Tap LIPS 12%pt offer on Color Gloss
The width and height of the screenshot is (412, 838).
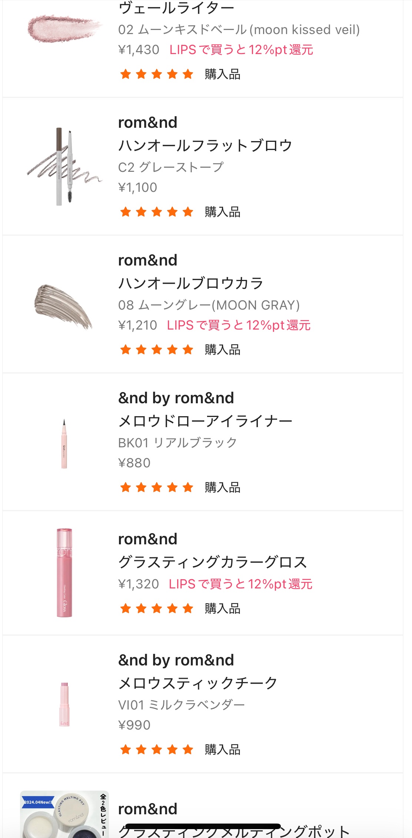pos(240,584)
